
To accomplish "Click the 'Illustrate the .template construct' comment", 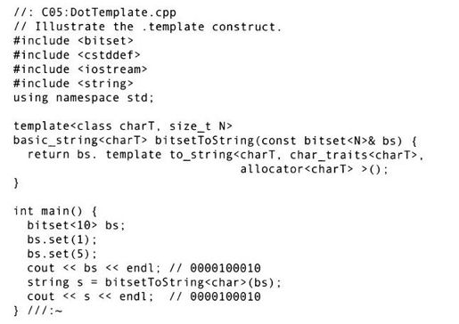I will click(147, 27).
